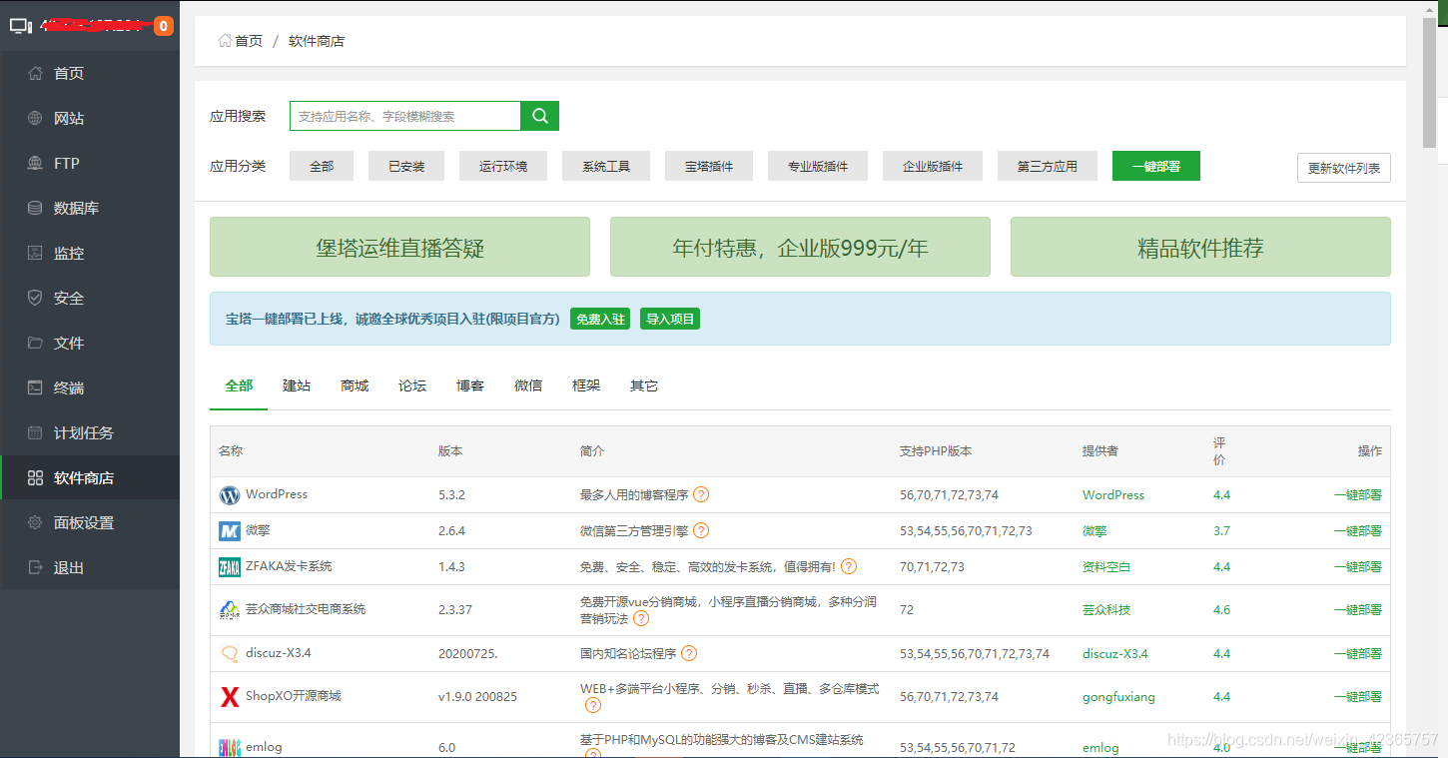Viewport: 1448px width, 758px height.
Task: Open 年付特惠 企业版999元/年 banner
Action: click(800, 247)
